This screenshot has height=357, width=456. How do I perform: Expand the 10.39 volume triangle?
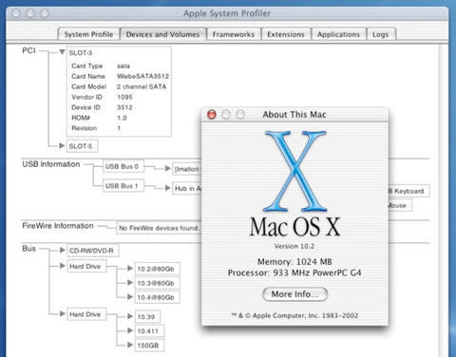point(130,316)
